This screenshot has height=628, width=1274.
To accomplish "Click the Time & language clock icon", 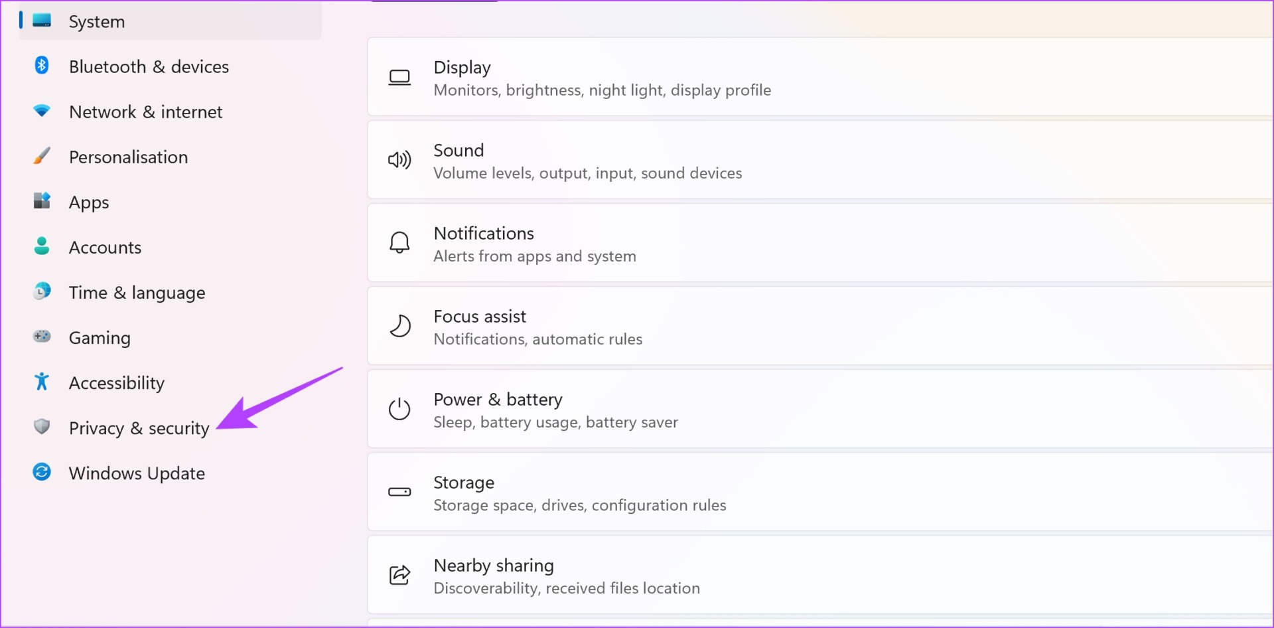I will pyautogui.click(x=42, y=291).
